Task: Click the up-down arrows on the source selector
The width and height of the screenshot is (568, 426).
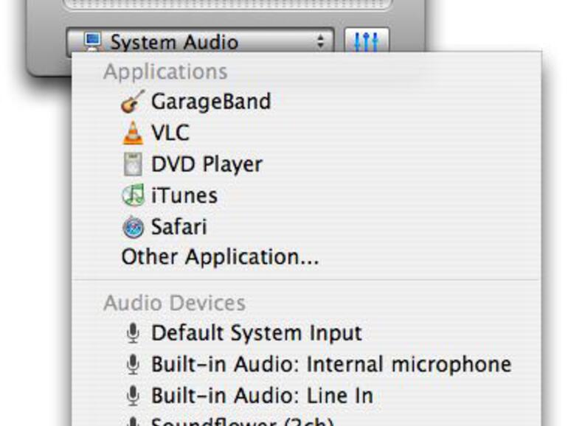Action: pos(321,42)
